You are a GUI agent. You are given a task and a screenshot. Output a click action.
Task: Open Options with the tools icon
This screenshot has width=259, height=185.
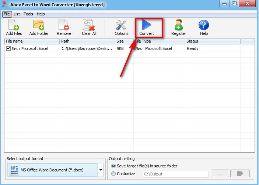tap(121, 25)
